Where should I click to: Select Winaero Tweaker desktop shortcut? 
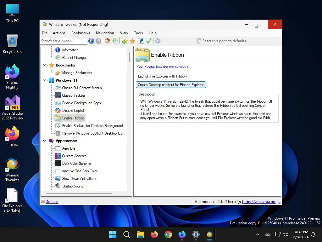coord(12,170)
